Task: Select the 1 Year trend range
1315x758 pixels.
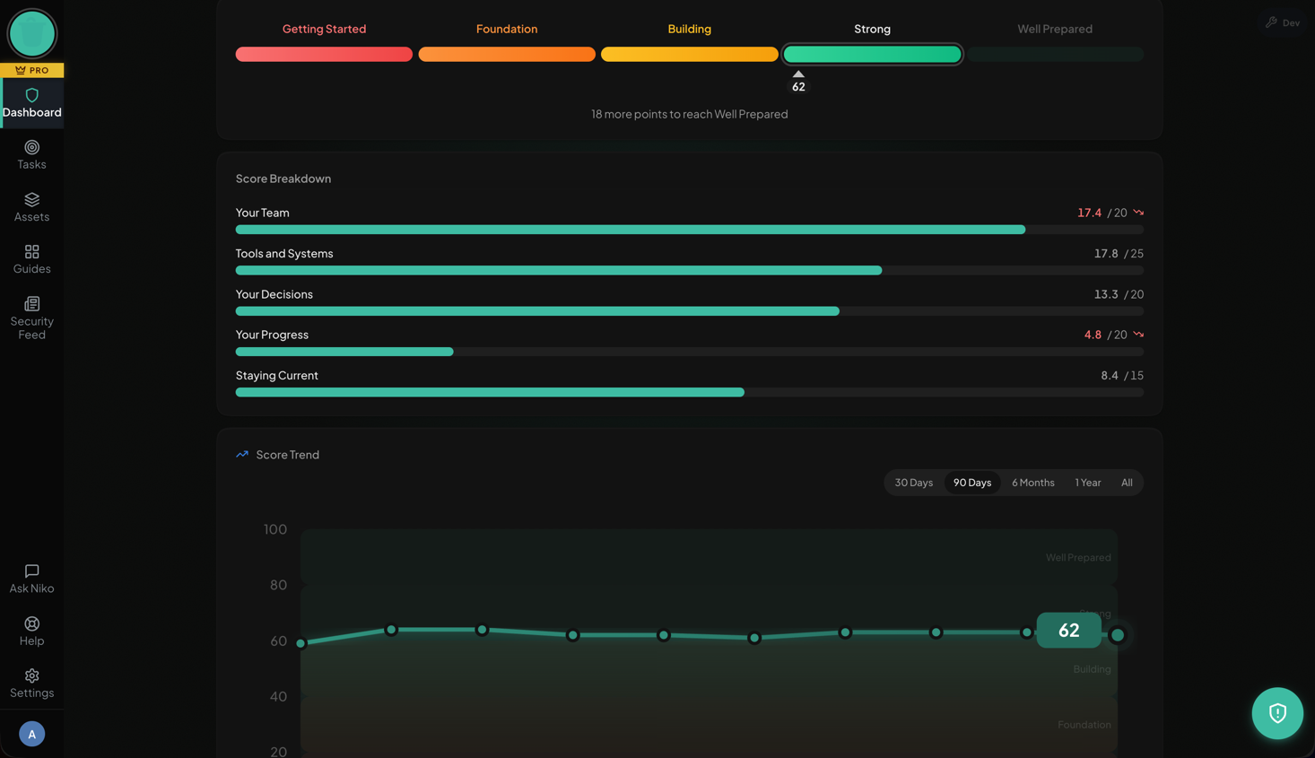Action: click(1087, 483)
